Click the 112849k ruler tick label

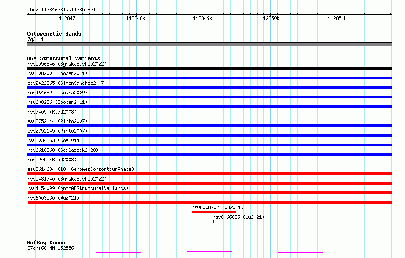tap(203, 18)
